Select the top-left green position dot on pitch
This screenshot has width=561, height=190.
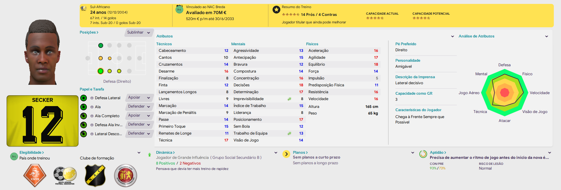coord(101,46)
